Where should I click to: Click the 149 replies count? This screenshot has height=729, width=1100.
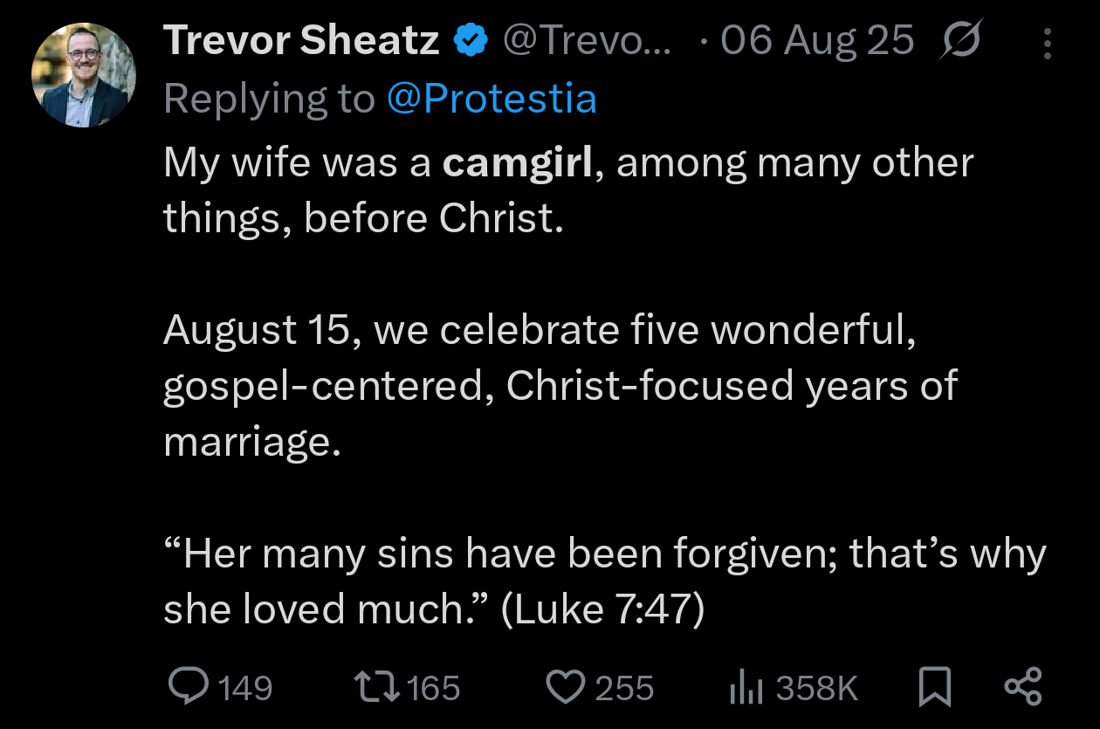tap(244, 688)
